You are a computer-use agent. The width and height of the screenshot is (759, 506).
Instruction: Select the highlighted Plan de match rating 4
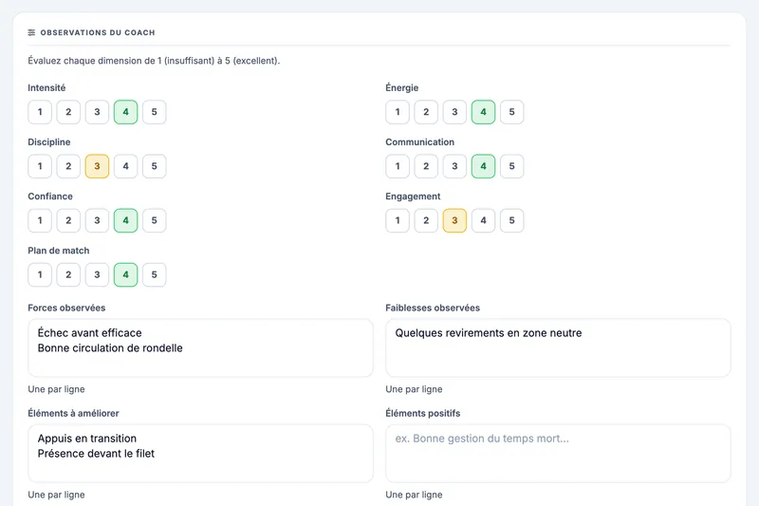(x=125, y=274)
